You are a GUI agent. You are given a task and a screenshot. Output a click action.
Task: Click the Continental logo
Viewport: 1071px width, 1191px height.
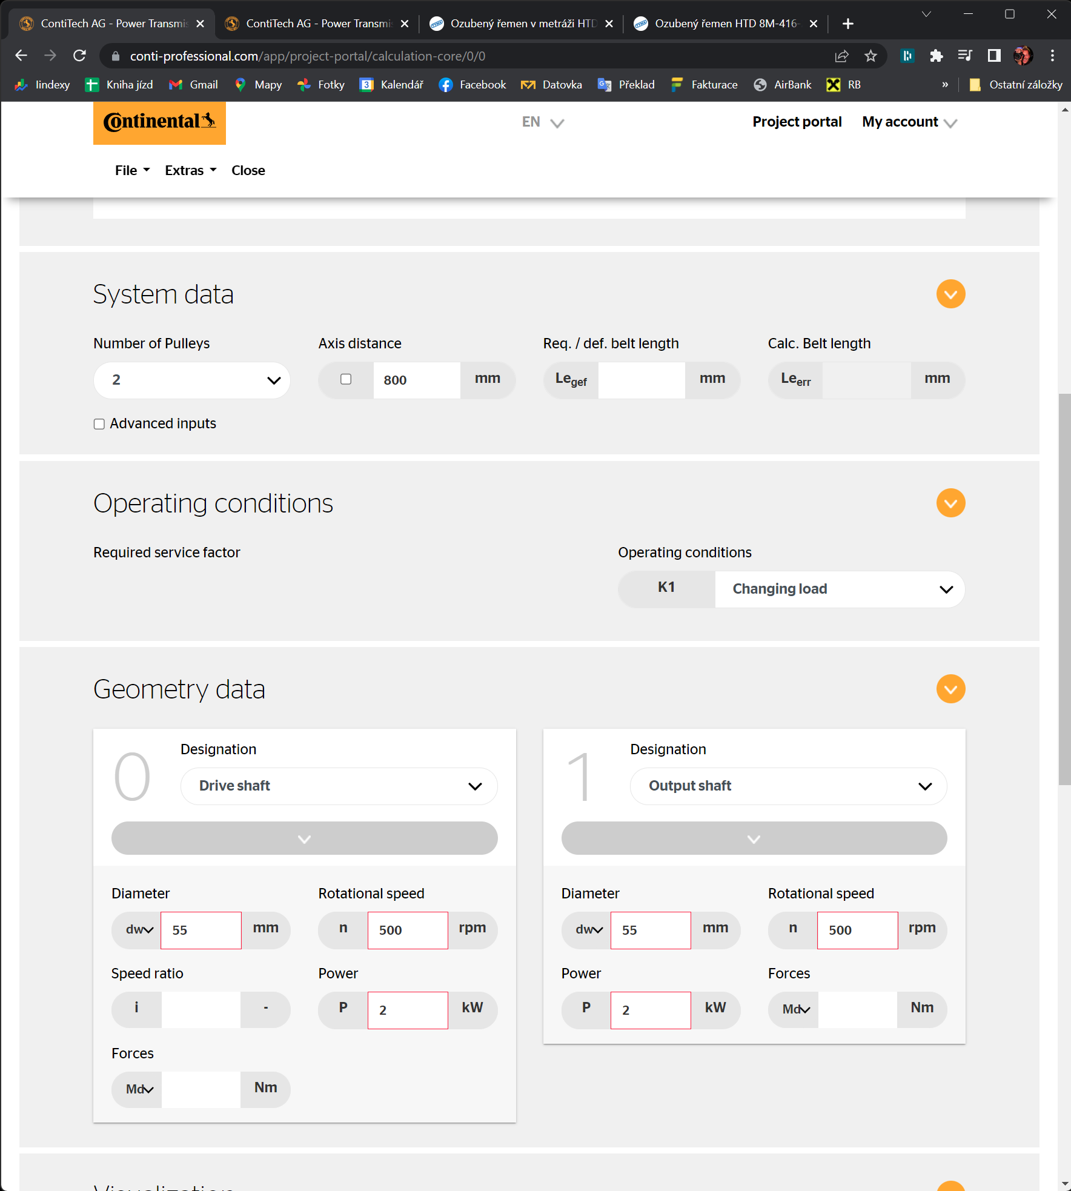point(159,123)
